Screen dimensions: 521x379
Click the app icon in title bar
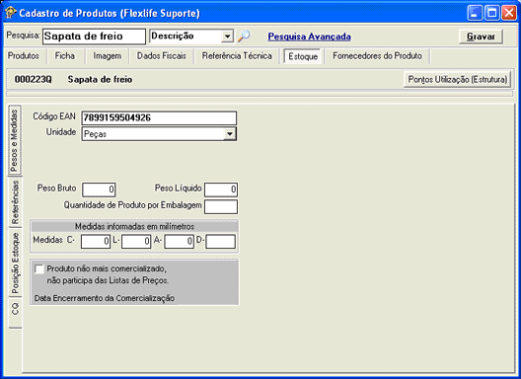(x=11, y=13)
